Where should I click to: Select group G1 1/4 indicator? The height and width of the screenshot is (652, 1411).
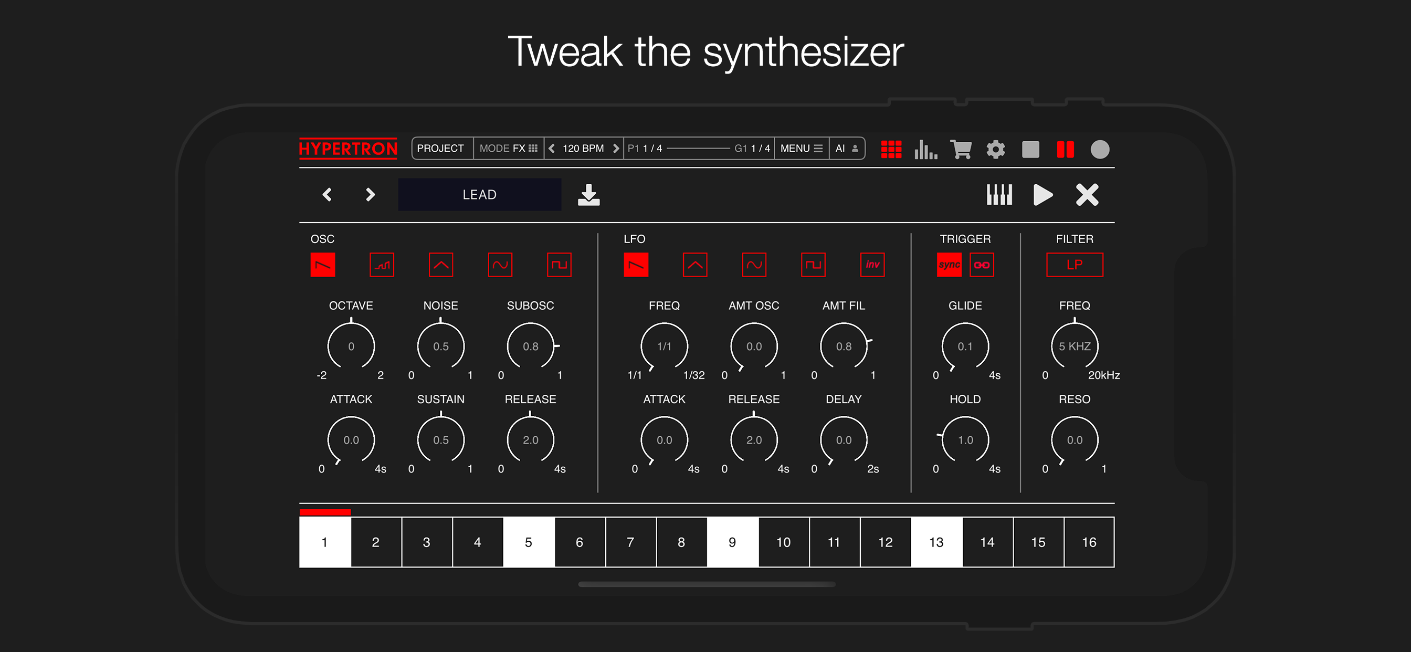click(x=752, y=149)
